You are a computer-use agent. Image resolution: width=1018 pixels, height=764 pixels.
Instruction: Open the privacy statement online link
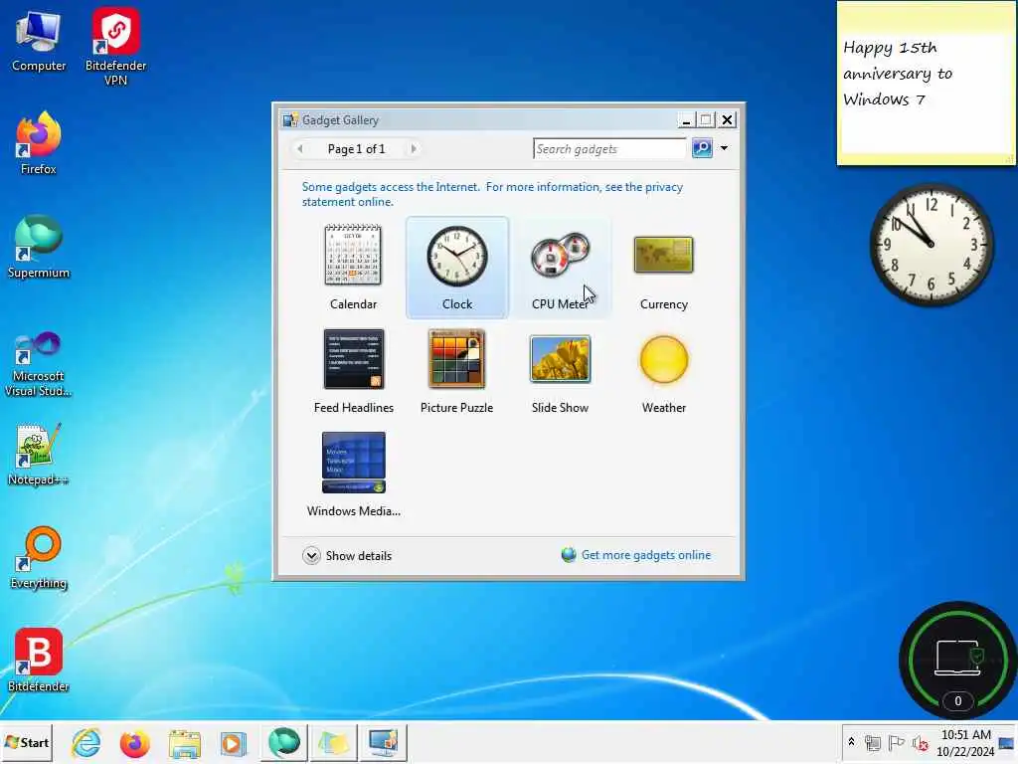492,194
